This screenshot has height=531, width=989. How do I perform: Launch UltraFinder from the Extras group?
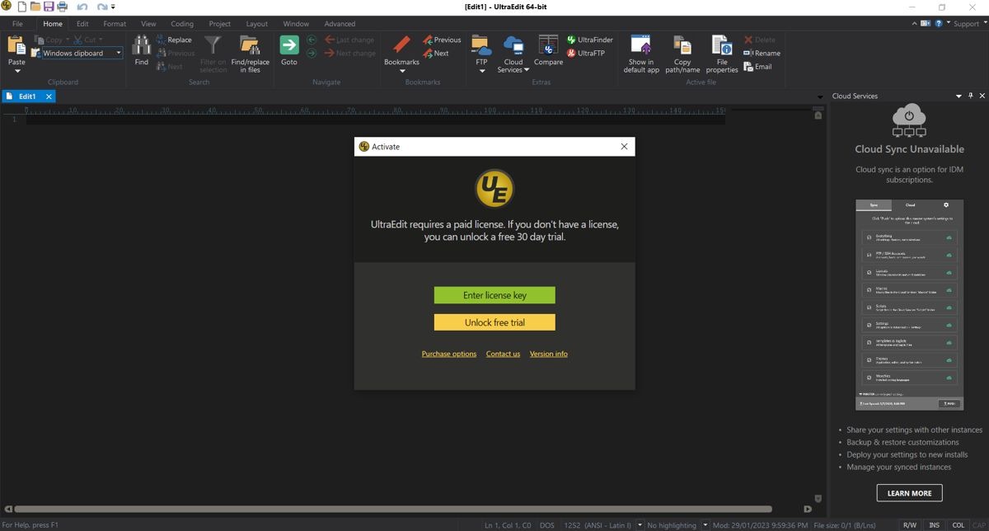coord(590,39)
